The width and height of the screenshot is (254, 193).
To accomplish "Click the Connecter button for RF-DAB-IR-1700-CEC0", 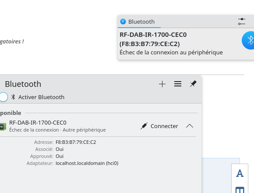I will 159,126.
